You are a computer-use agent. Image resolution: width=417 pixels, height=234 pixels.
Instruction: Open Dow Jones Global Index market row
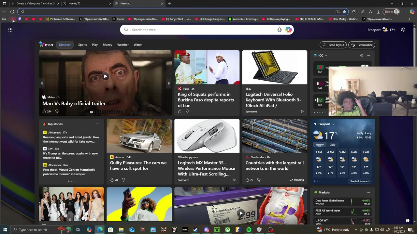click(342, 202)
